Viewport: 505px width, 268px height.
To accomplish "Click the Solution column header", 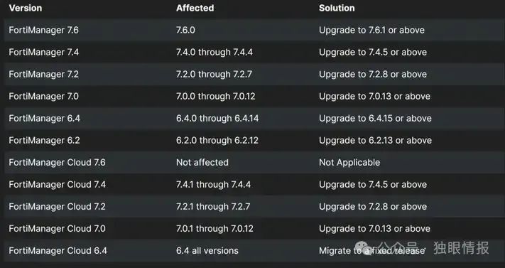I will coord(337,8).
